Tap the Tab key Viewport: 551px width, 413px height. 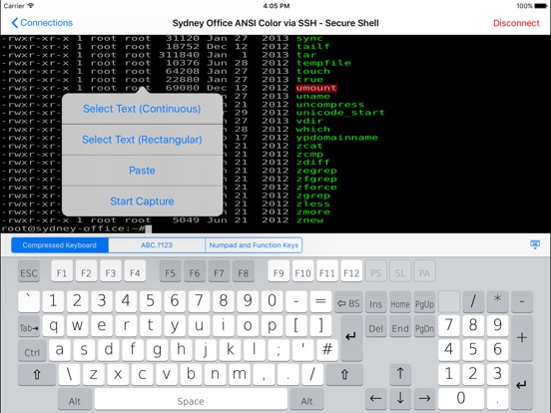click(29, 327)
